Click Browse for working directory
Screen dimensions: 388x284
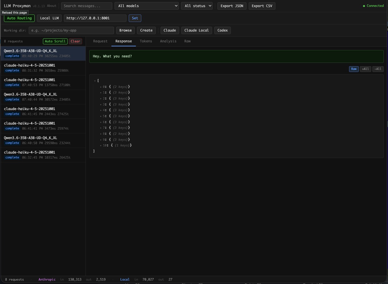tap(126, 30)
